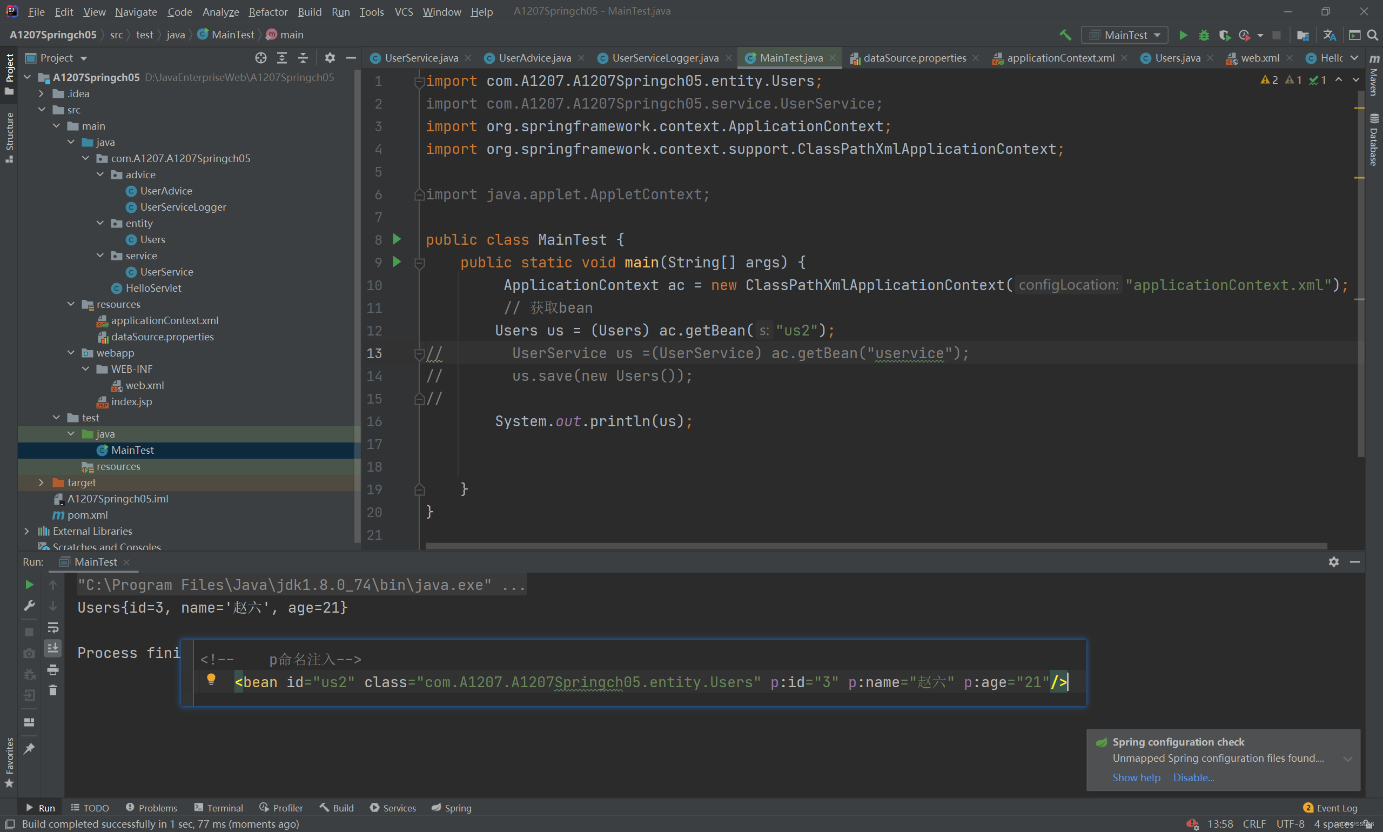Image resolution: width=1383 pixels, height=832 pixels.
Task: Click Show help link in notification
Action: point(1136,777)
